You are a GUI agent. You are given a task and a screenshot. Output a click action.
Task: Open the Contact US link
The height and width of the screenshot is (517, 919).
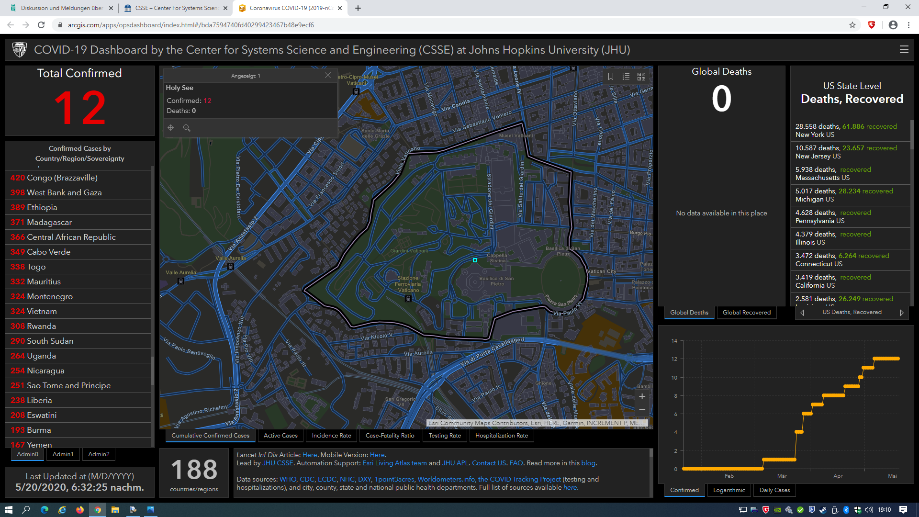pyautogui.click(x=489, y=463)
